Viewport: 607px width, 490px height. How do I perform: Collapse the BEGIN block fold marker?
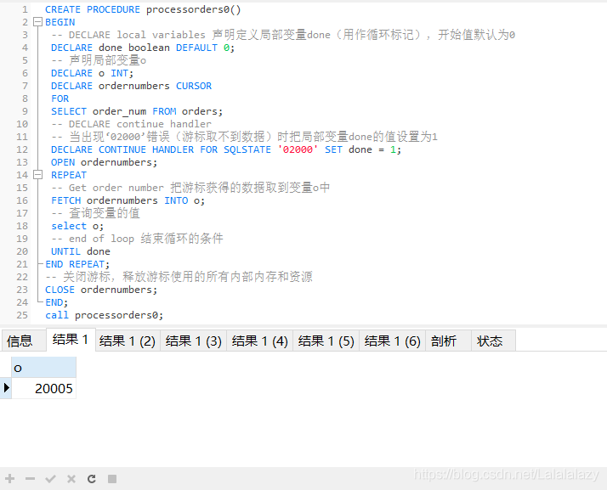pyautogui.click(x=38, y=22)
